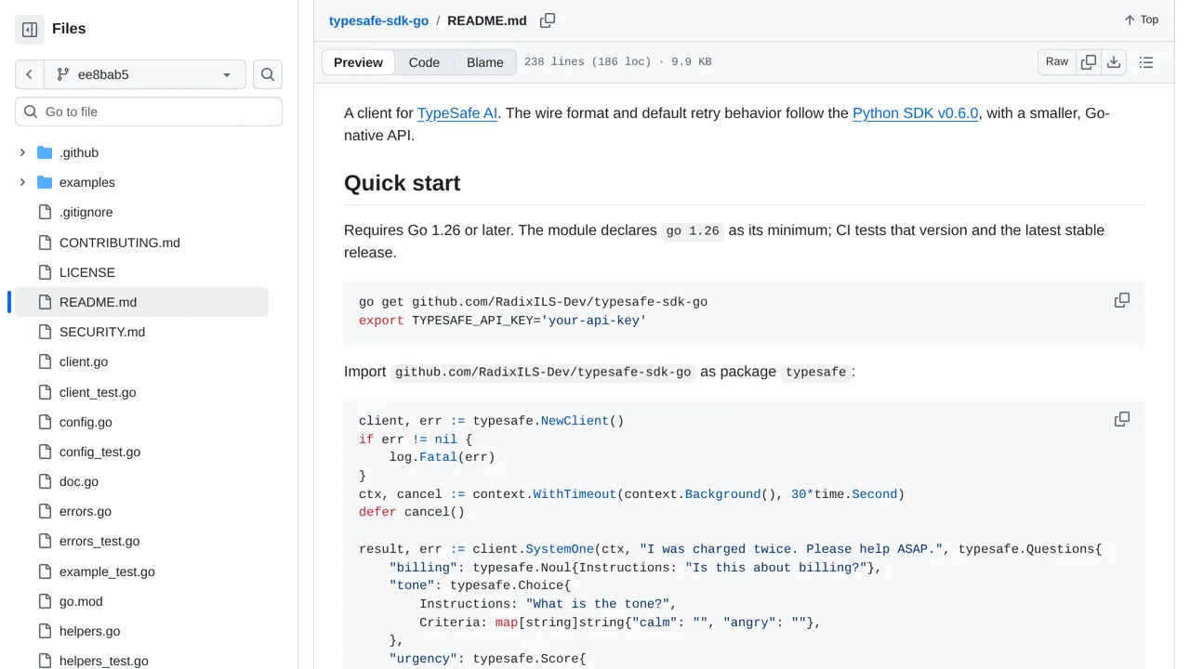Open go.mod file
The image size is (1190, 669).
pos(81,601)
